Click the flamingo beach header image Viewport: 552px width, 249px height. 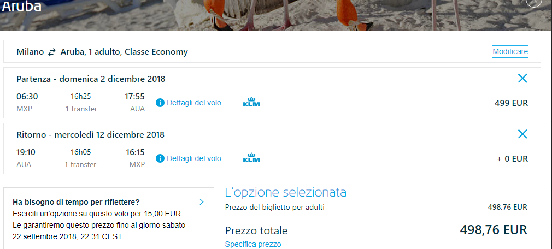276,15
